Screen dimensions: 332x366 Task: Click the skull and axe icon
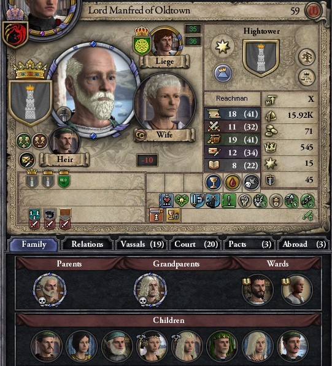[x=251, y=182]
